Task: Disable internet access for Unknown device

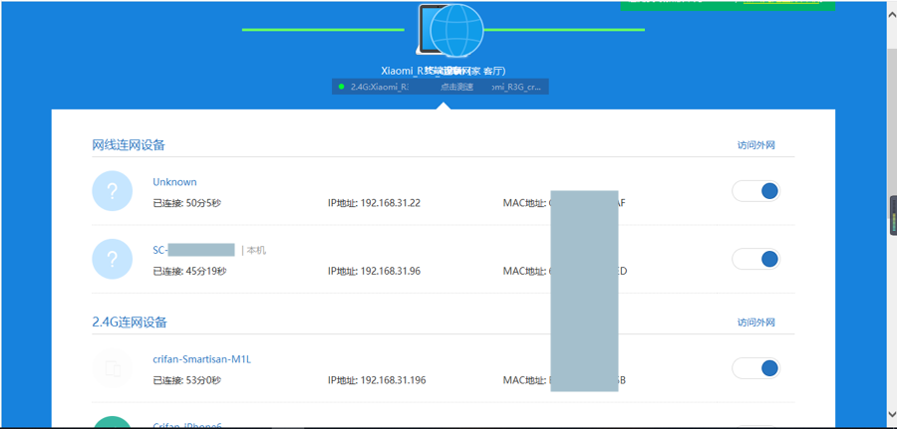Action: pos(755,191)
